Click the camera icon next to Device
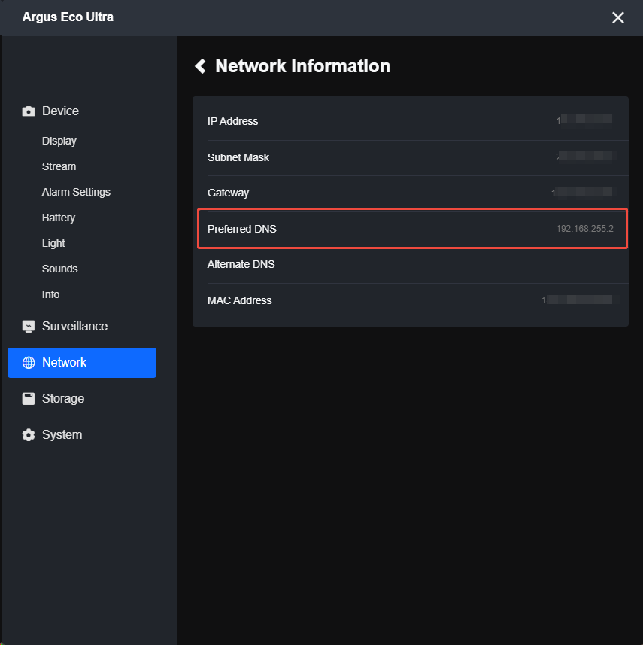Viewport: 643px width, 645px height. [29, 111]
